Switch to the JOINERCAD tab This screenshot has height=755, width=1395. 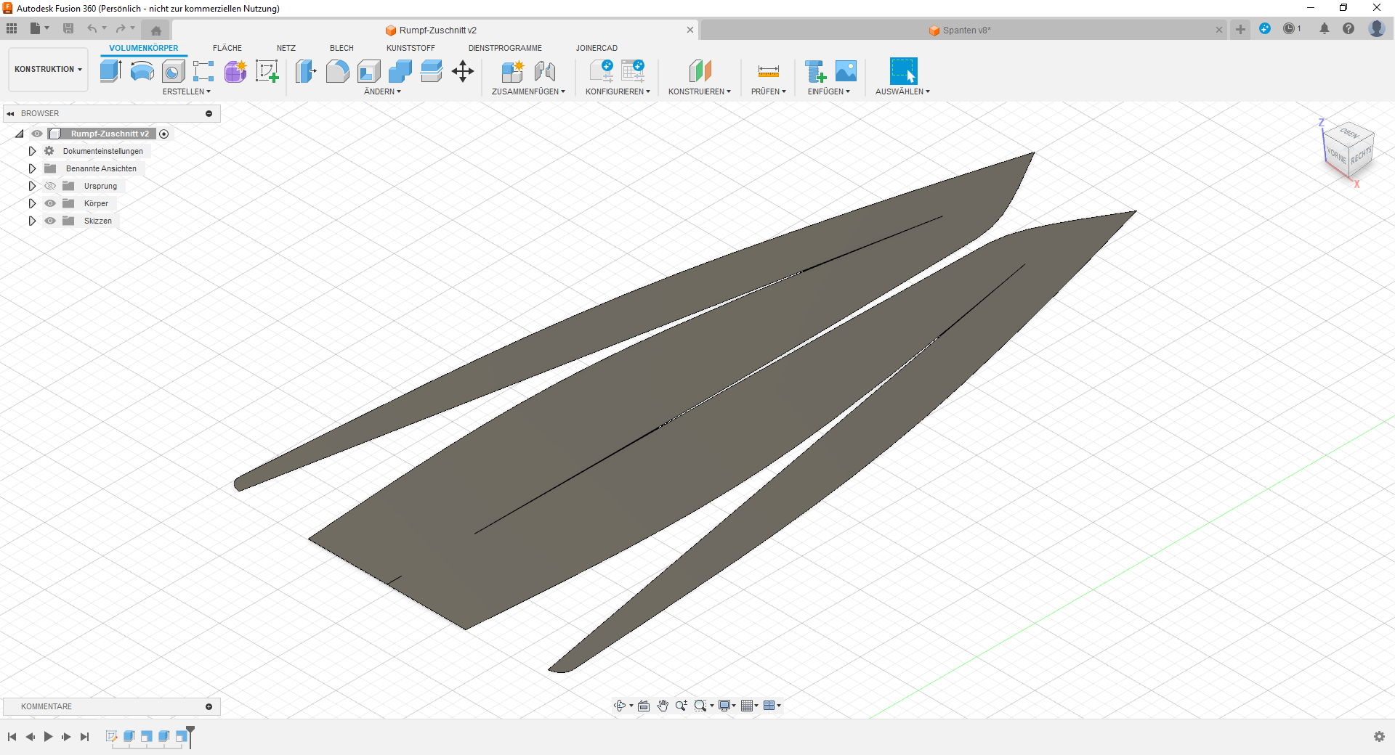click(597, 48)
